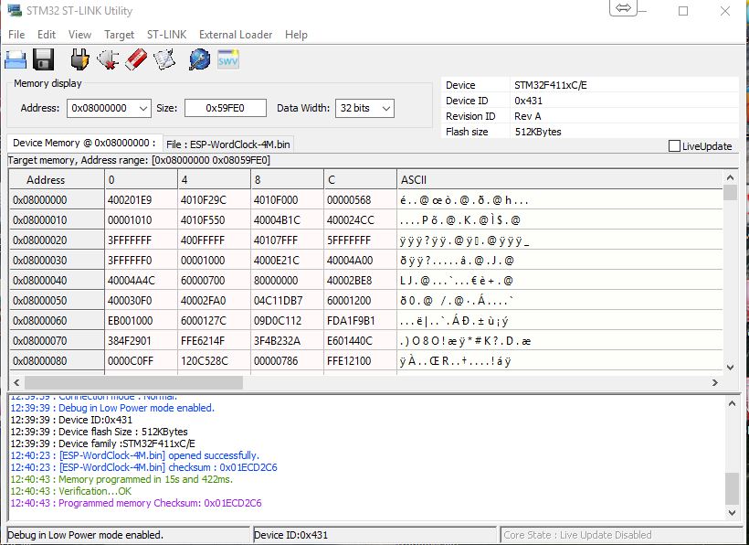
Task: Click the Save file floppy icon
Action: click(44, 60)
